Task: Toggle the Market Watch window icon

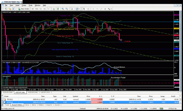Action: click(14, 9)
